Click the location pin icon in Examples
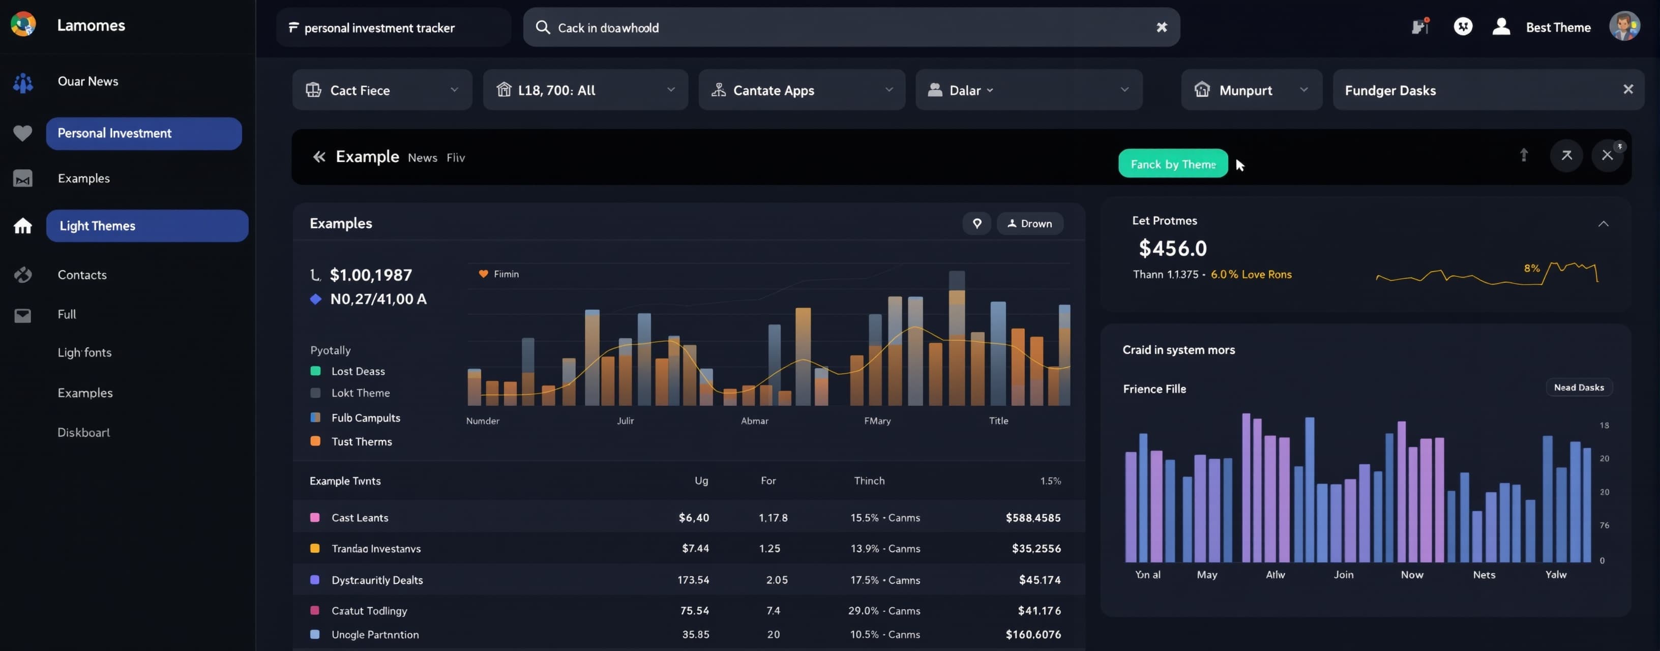The height and width of the screenshot is (651, 1660). click(x=977, y=223)
